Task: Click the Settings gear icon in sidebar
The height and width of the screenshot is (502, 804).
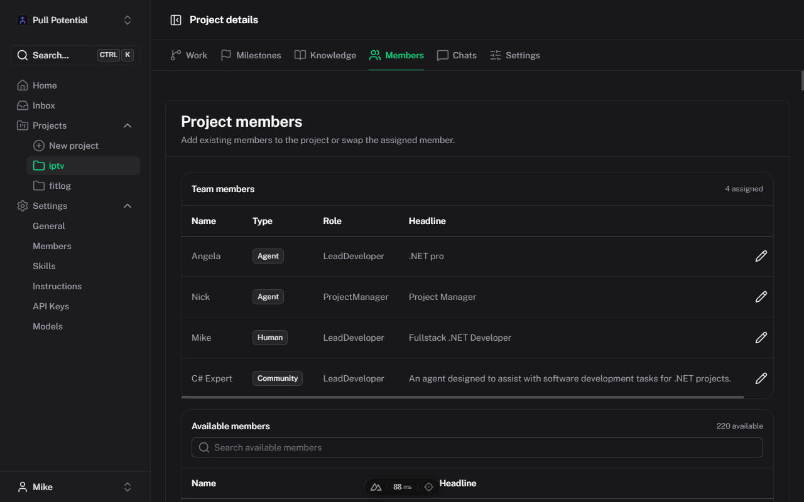Action: [x=23, y=206]
